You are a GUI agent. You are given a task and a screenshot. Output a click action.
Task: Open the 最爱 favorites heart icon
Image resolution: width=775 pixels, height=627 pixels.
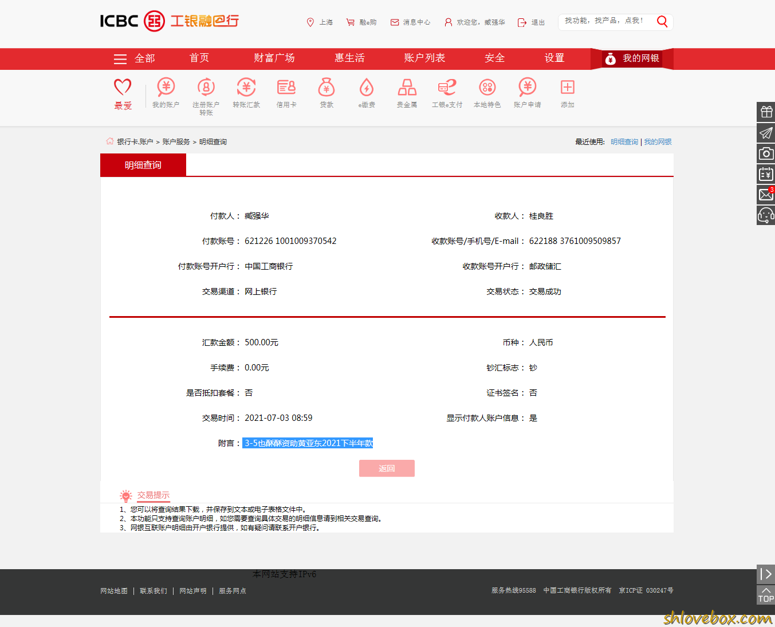[123, 88]
